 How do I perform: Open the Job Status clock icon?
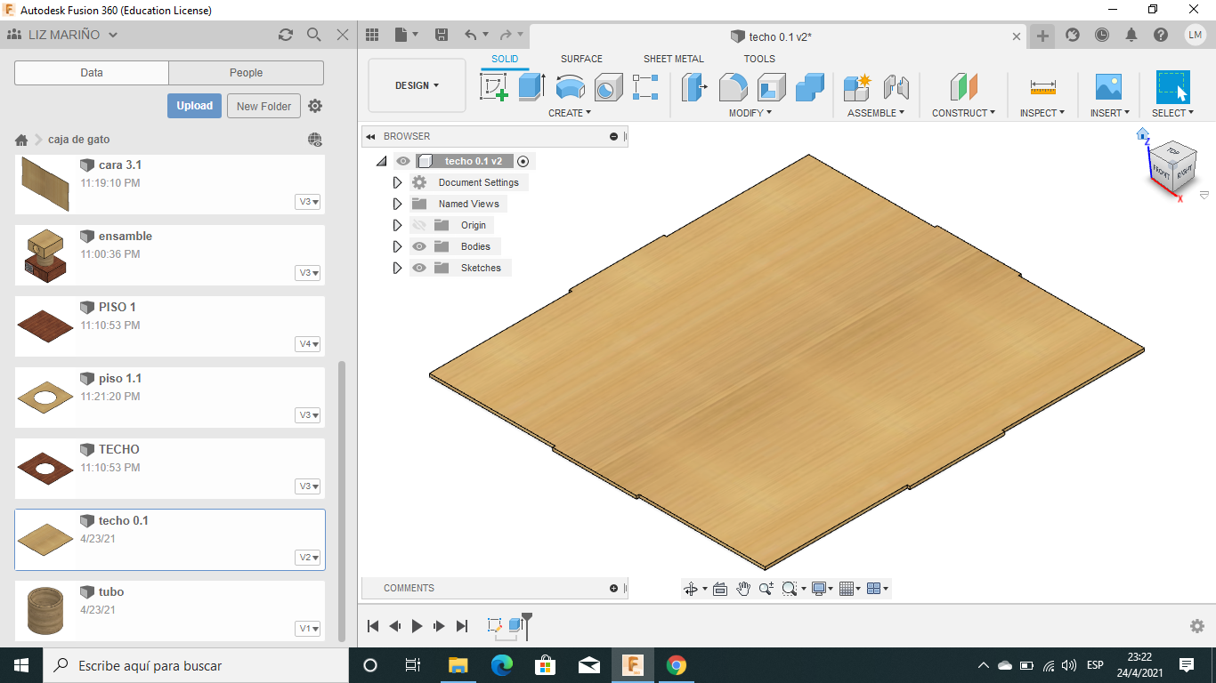(x=1102, y=35)
